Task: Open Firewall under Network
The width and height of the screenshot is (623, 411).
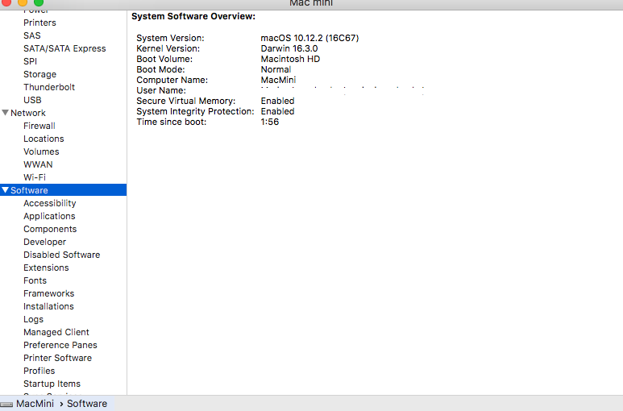Action: point(39,126)
